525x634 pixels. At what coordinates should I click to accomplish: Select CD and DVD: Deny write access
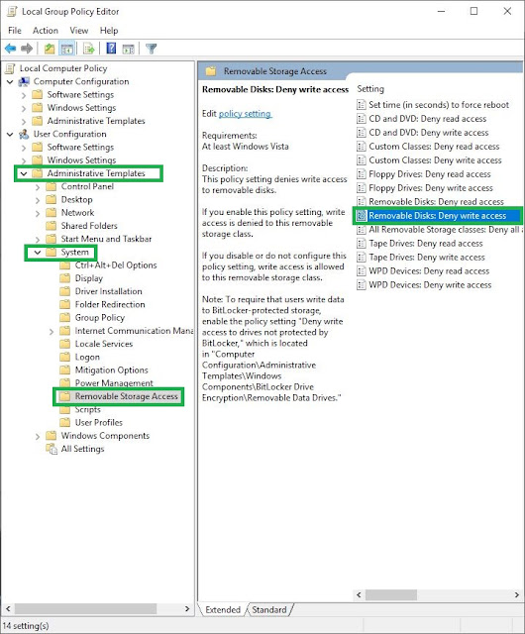(x=428, y=133)
